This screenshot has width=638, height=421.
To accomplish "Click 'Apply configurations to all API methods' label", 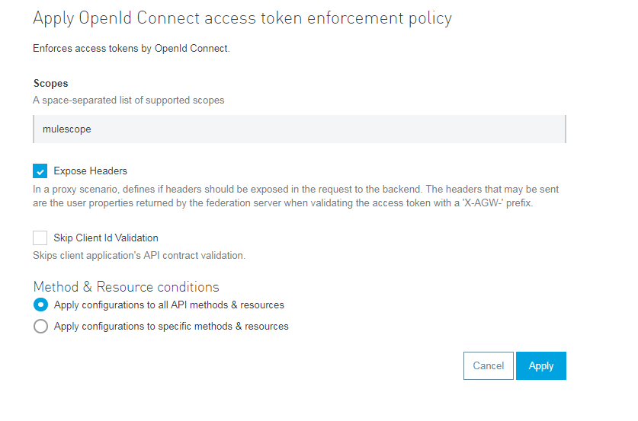I will click(168, 305).
